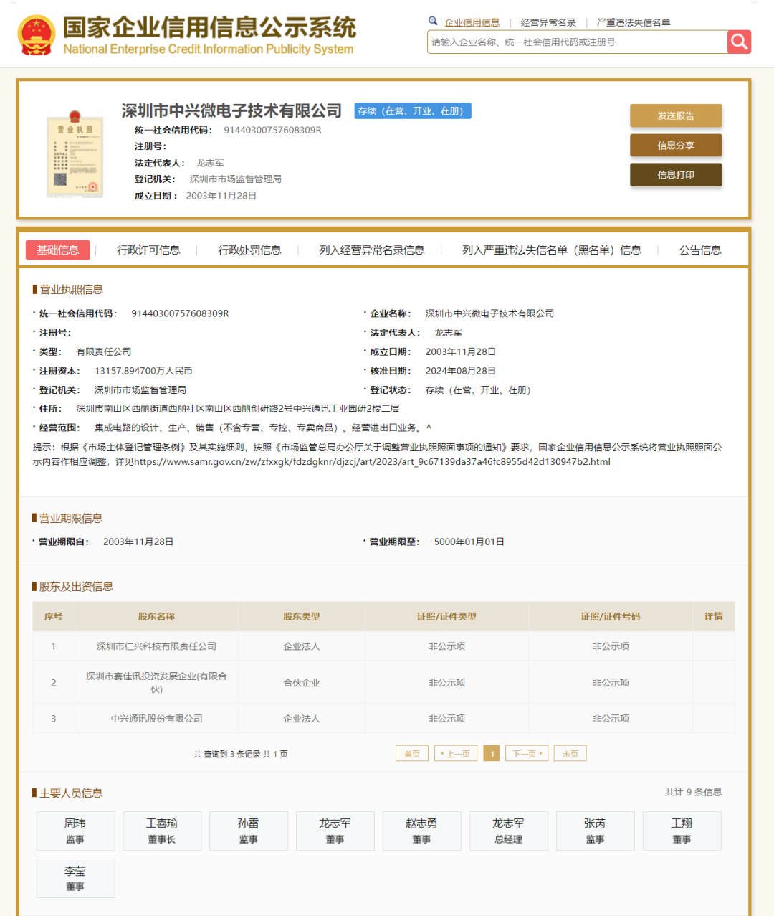The height and width of the screenshot is (916, 774).
Task: Go to 下一页 in shareholder pagination
Action: tap(527, 753)
